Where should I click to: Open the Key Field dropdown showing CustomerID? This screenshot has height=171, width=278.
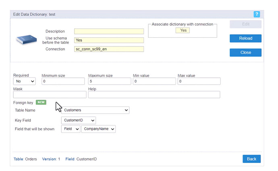click(79, 120)
